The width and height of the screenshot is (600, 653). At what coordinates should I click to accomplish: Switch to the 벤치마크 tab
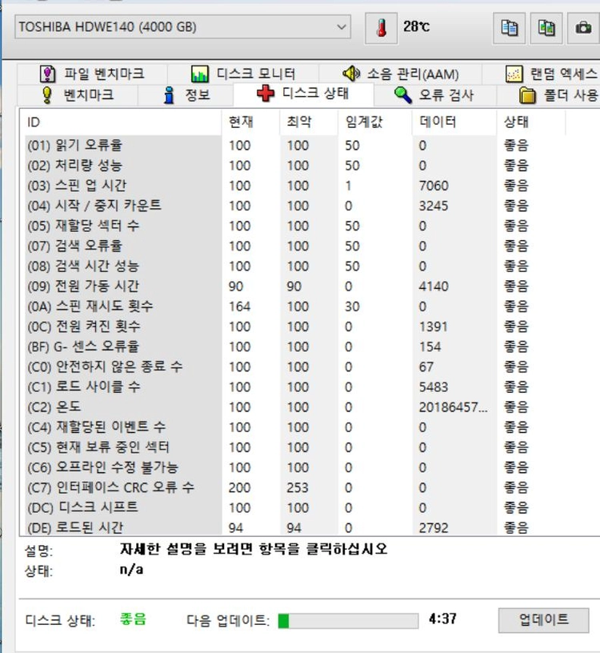click(x=78, y=95)
